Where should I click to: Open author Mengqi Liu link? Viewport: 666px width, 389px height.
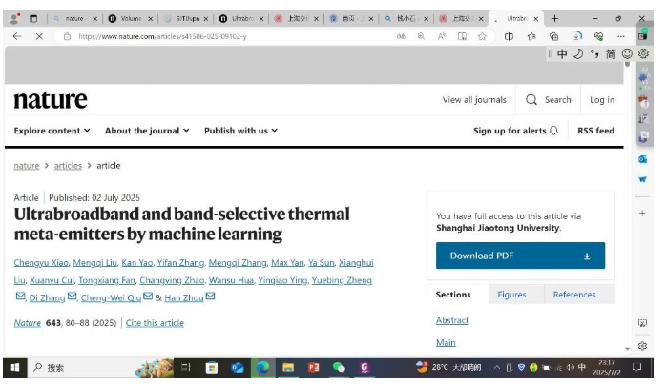(94, 262)
